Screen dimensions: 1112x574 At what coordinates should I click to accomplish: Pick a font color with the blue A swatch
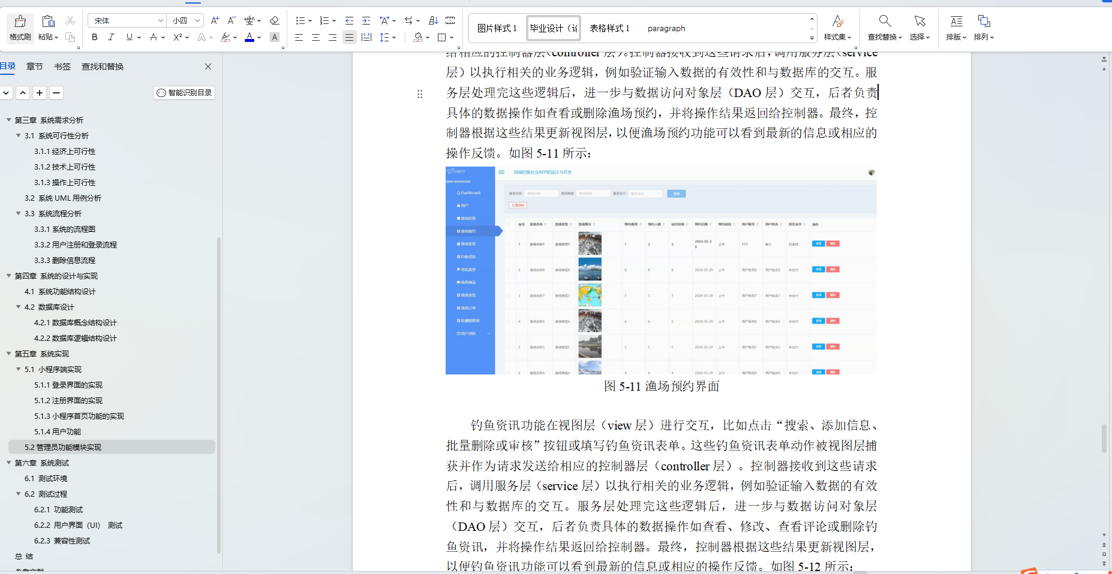pyautogui.click(x=250, y=37)
